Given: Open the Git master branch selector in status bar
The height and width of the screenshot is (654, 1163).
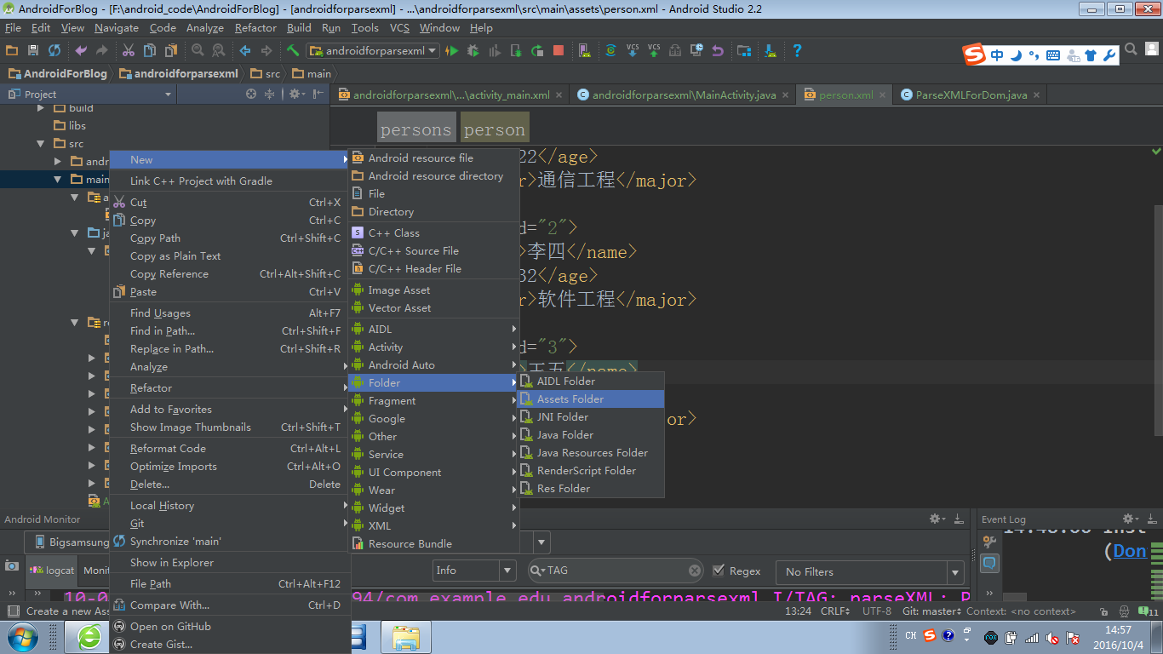Looking at the screenshot, I should (x=933, y=611).
